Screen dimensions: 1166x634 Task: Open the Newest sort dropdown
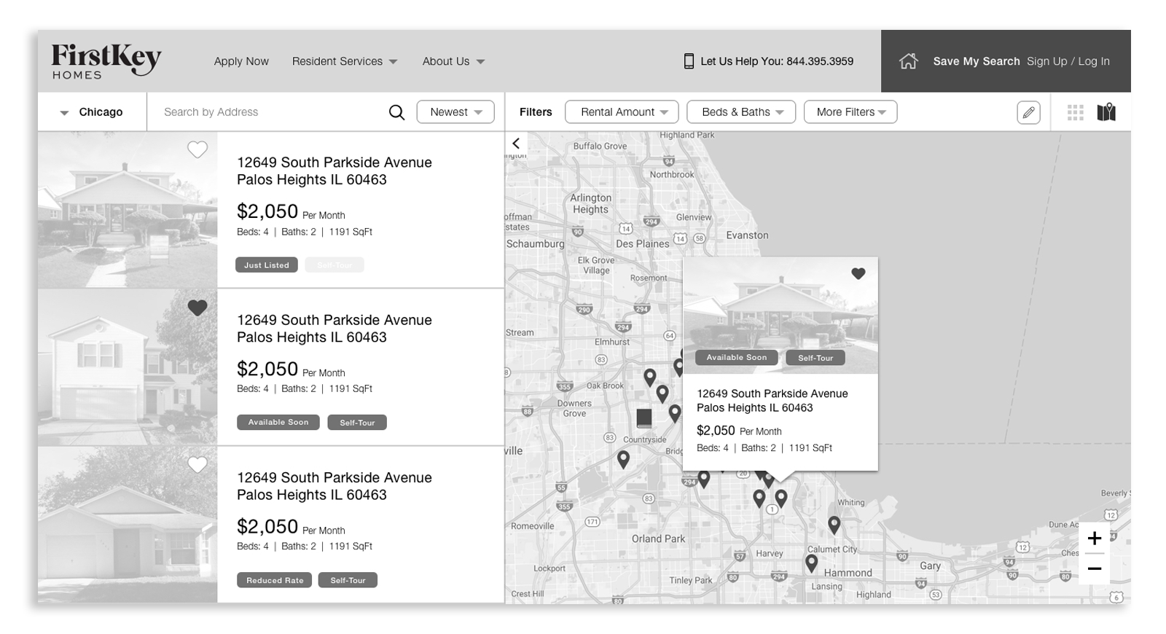coord(455,112)
